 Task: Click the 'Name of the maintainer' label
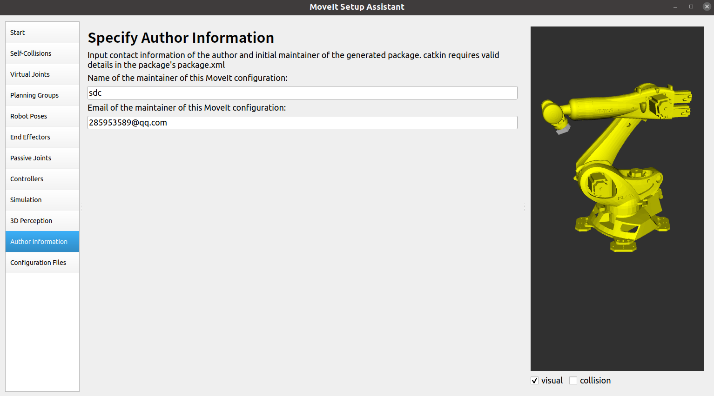point(188,78)
